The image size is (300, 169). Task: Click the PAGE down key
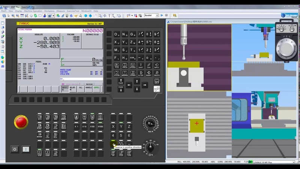121,89
